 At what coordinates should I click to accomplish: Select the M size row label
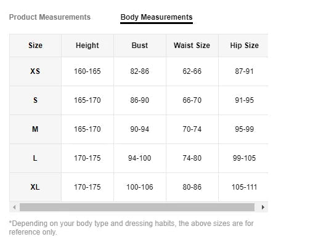click(35, 129)
